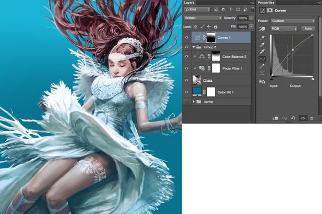Filter layers by type layers icon

(230, 10)
